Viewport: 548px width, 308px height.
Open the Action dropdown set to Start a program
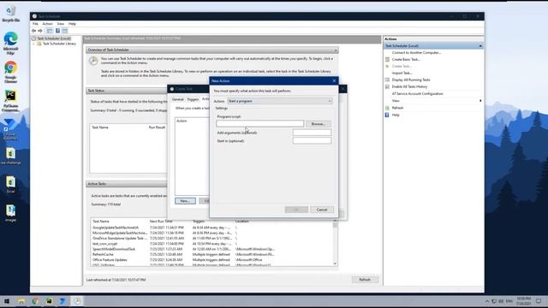[x=280, y=101]
